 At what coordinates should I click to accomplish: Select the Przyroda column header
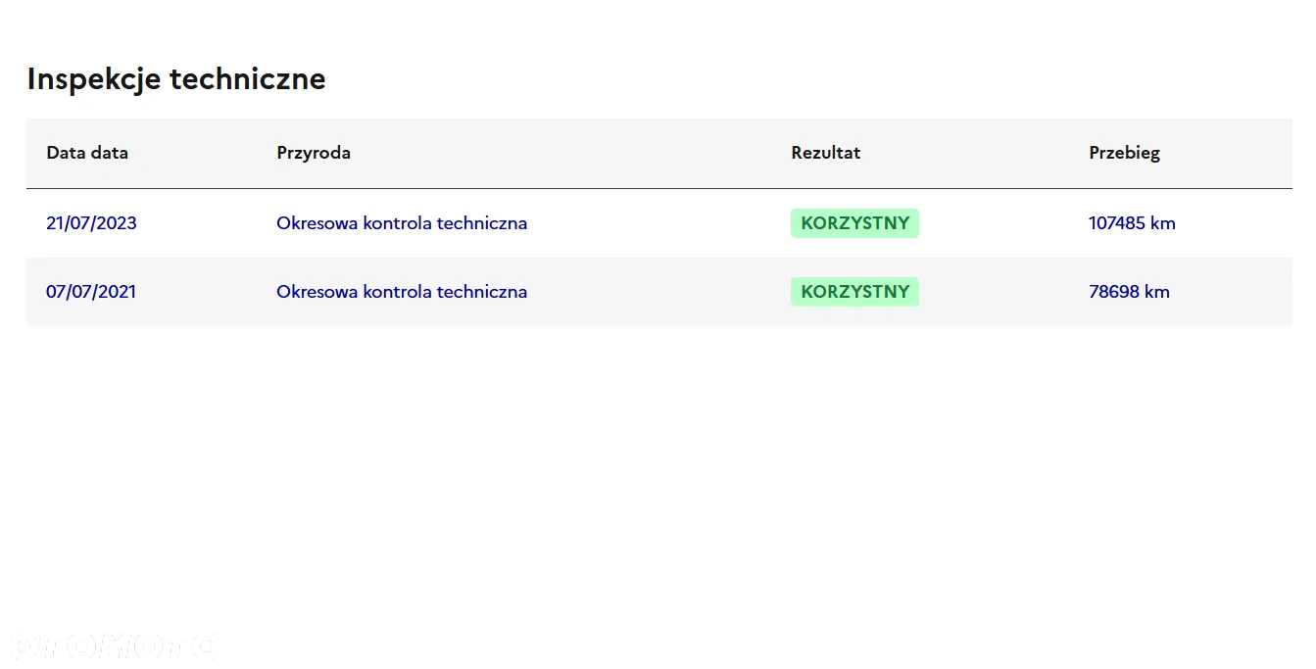click(x=314, y=153)
